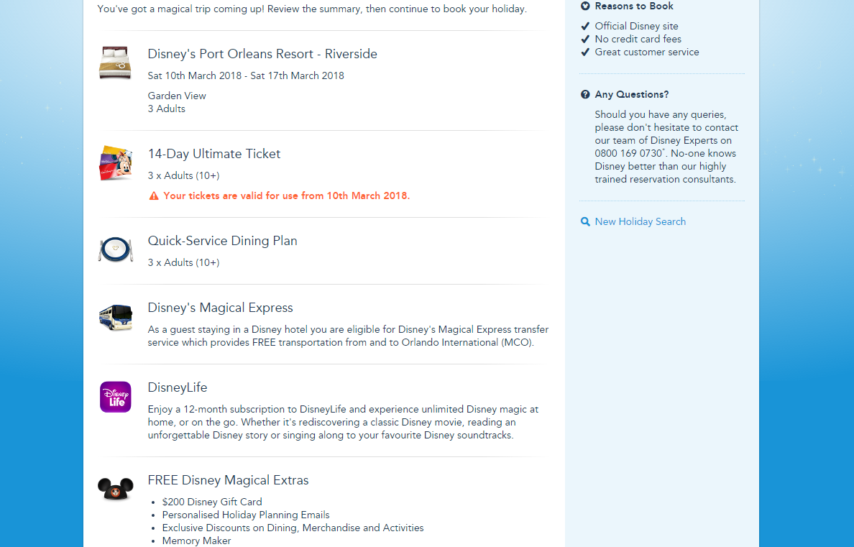Click the Great customer service text
The height and width of the screenshot is (547, 854).
point(647,52)
